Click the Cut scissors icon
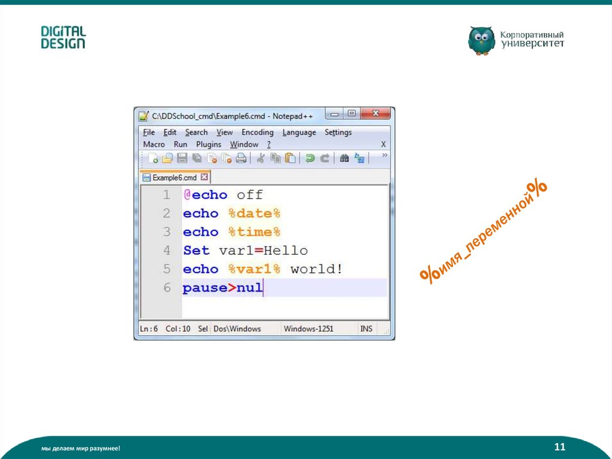This screenshot has height=459, width=612. pos(261,159)
